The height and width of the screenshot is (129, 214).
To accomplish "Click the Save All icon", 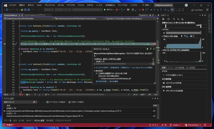I will point(29,10).
